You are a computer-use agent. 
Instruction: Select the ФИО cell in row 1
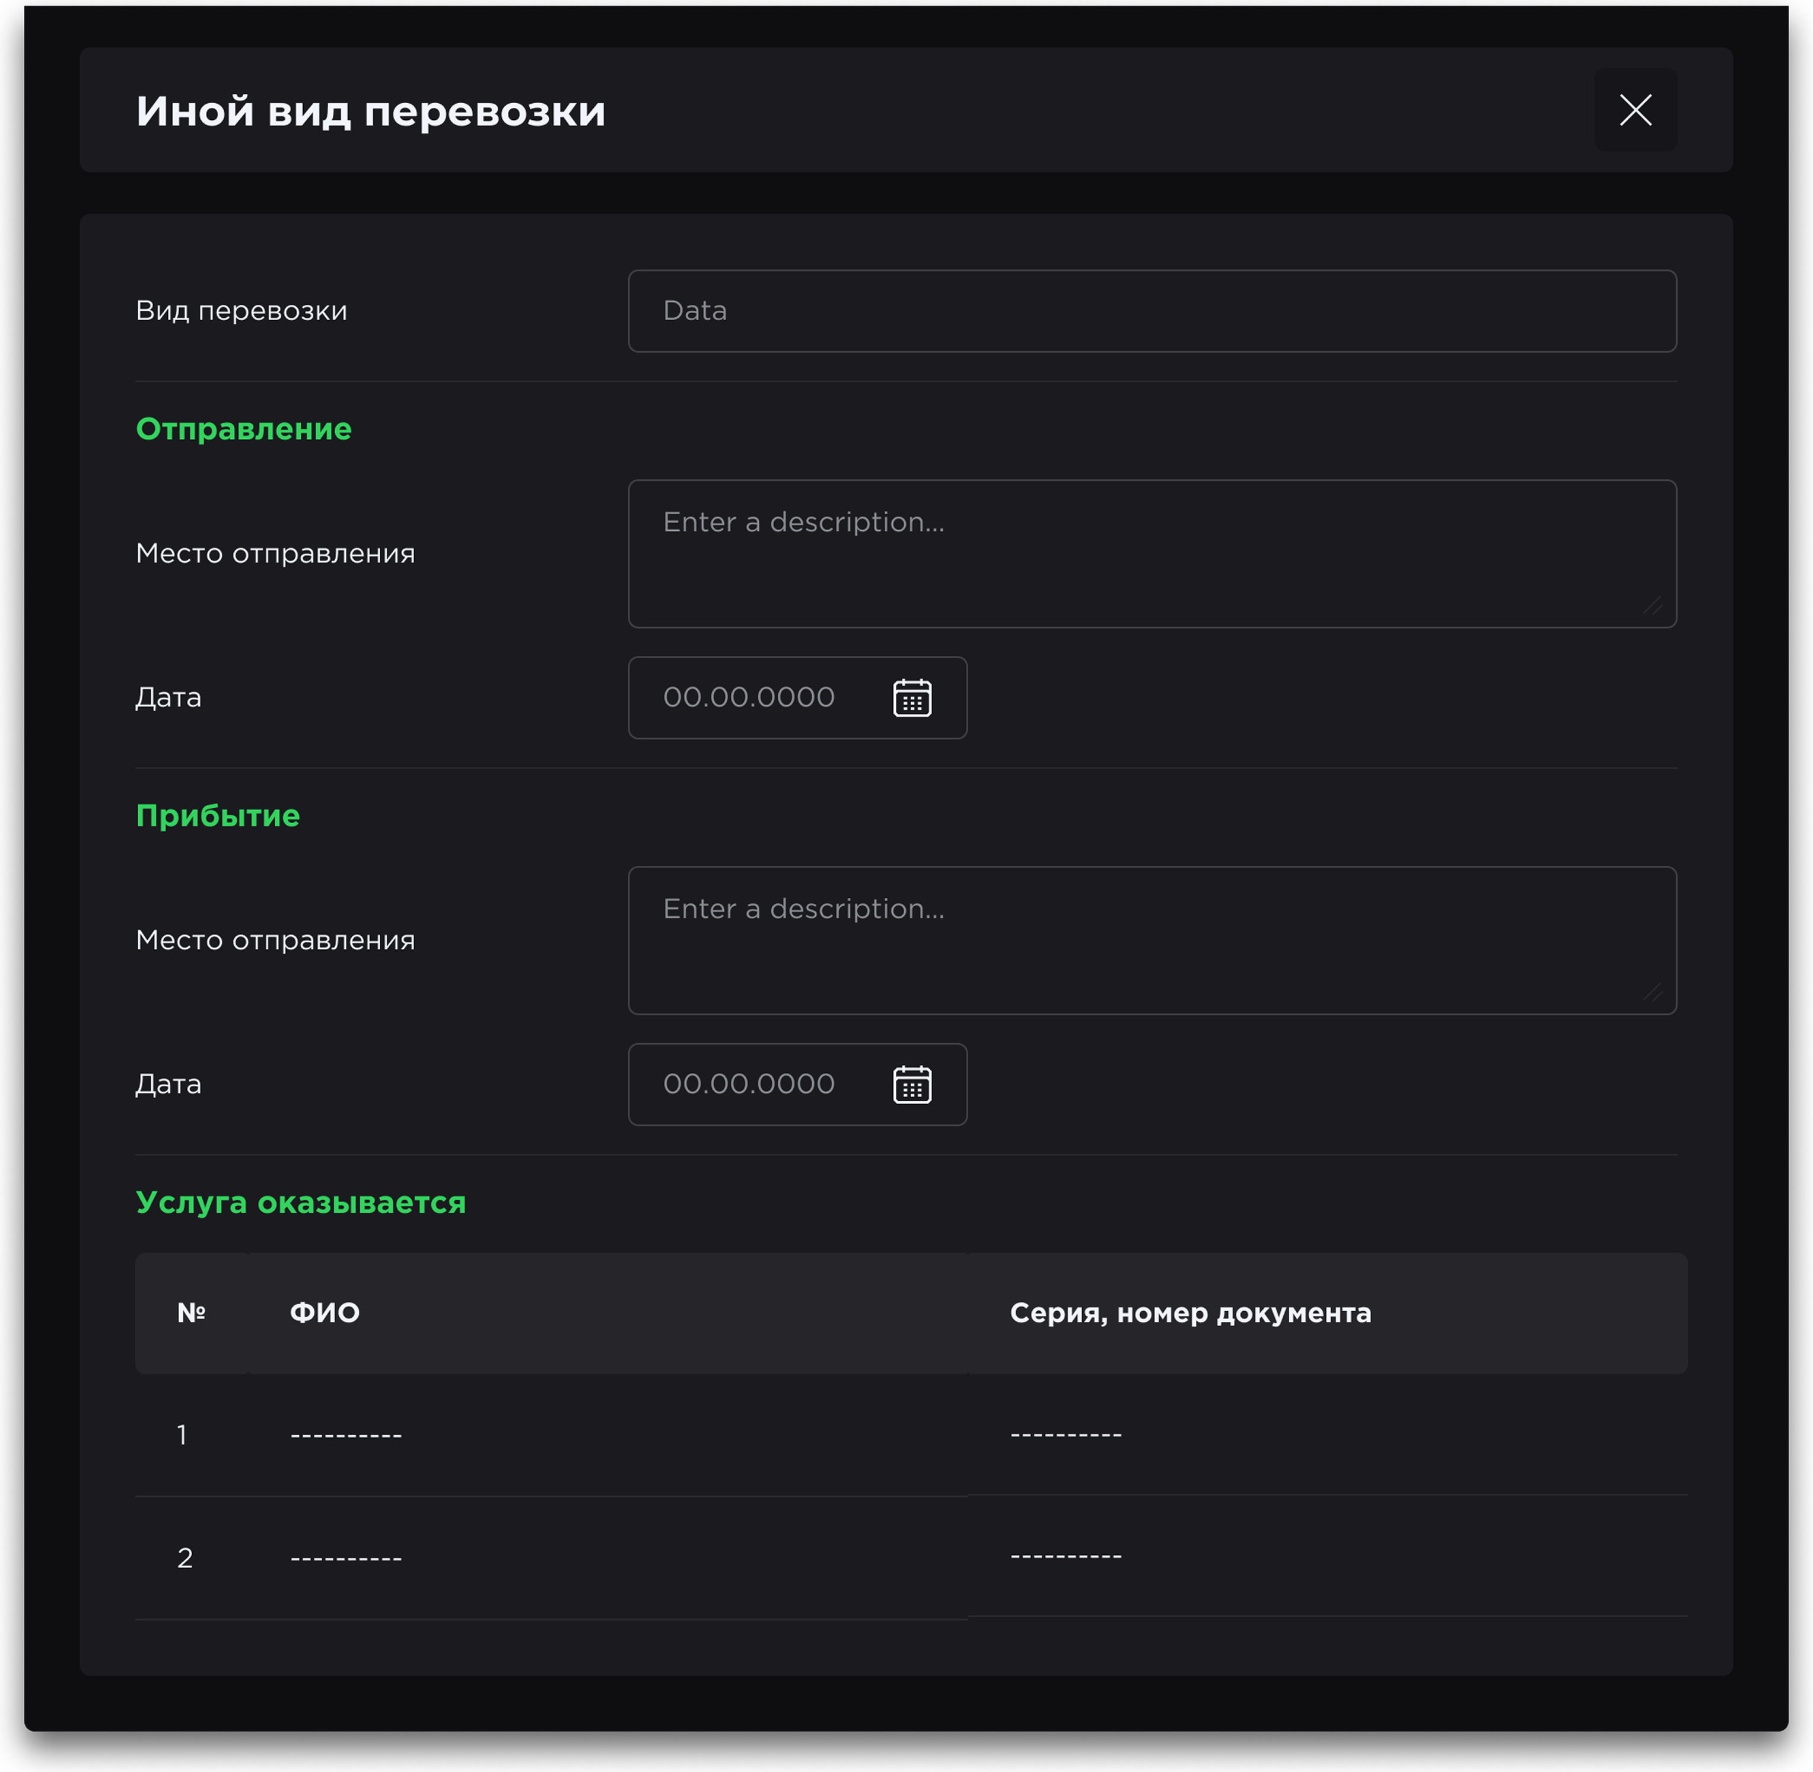pos(346,1435)
